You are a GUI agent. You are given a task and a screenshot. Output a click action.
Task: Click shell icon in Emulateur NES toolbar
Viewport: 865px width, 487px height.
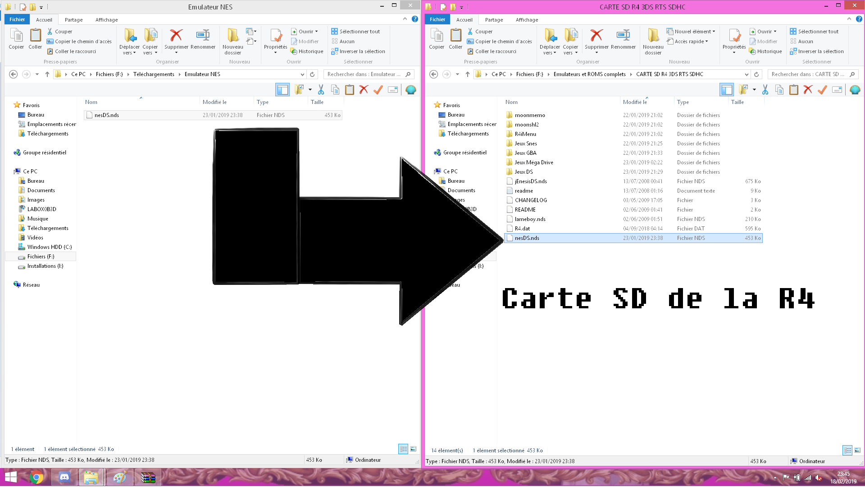click(410, 90)
